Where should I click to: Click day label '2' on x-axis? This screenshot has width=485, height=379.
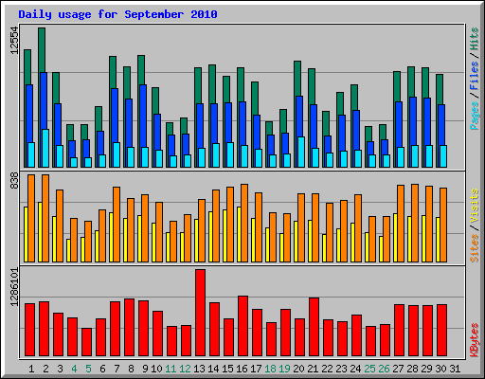(45, 369)
